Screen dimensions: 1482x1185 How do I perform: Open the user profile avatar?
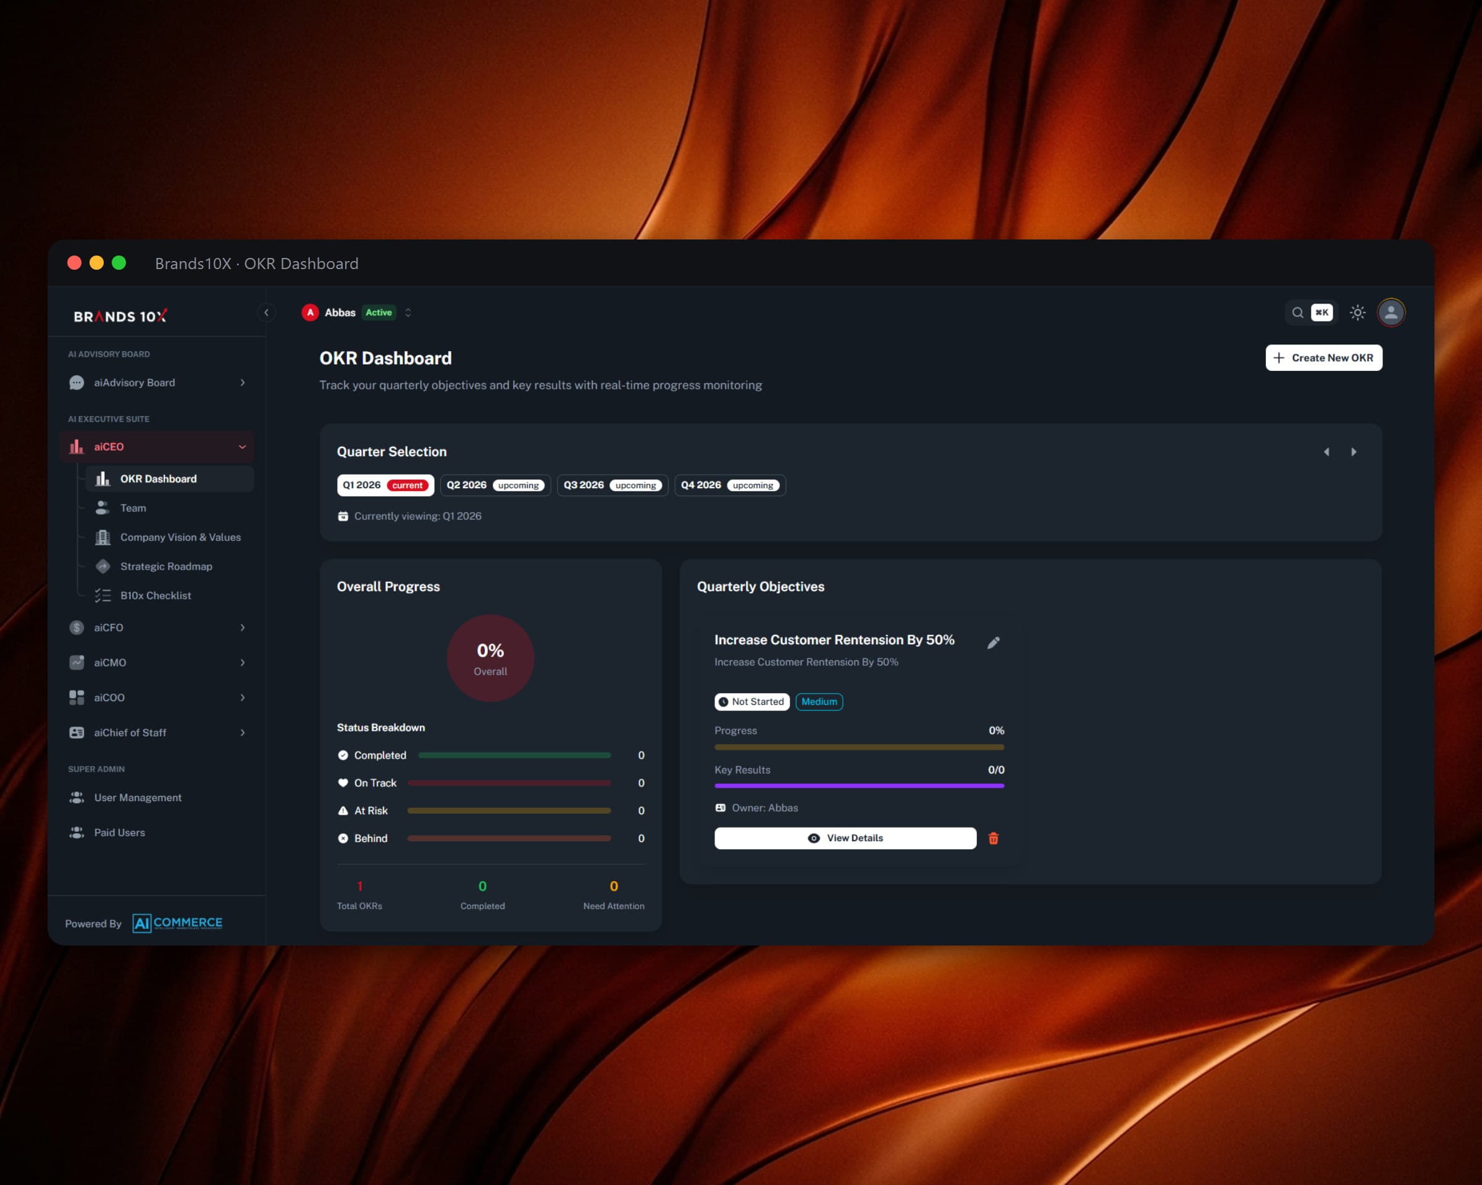(1391, 312)
